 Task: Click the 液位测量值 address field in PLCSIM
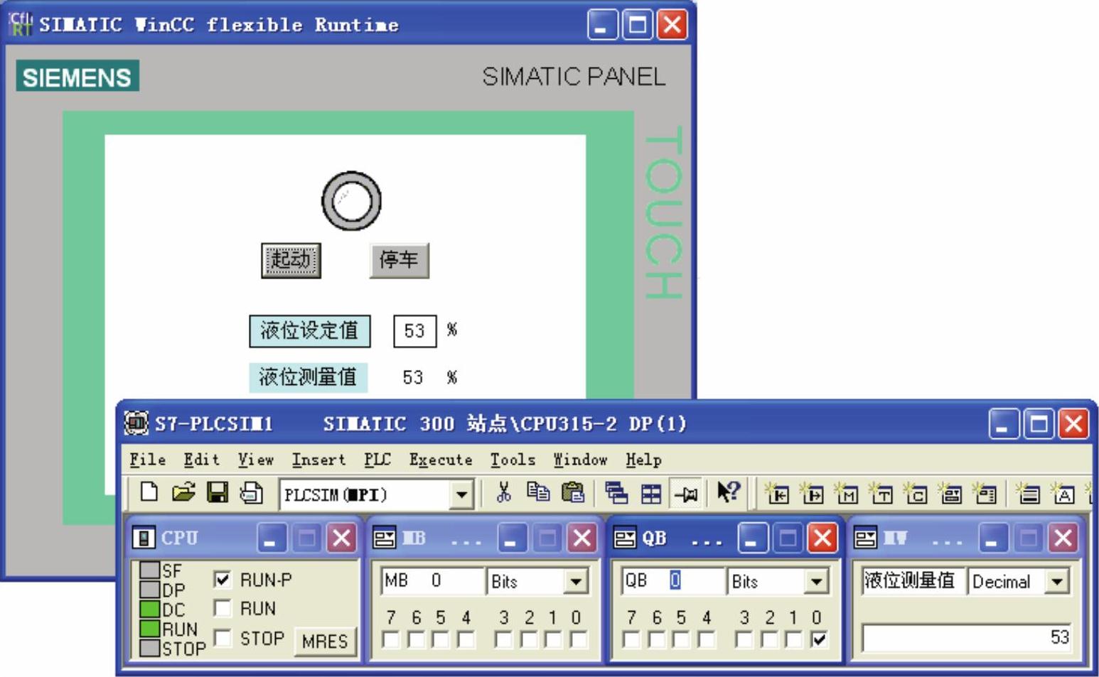tap(913, 581)
